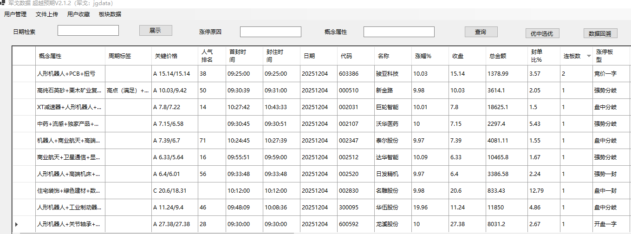This screenshot has height=234, width=631.
Task: Select key price cell A 15.14/15.14
Action: 175,74
